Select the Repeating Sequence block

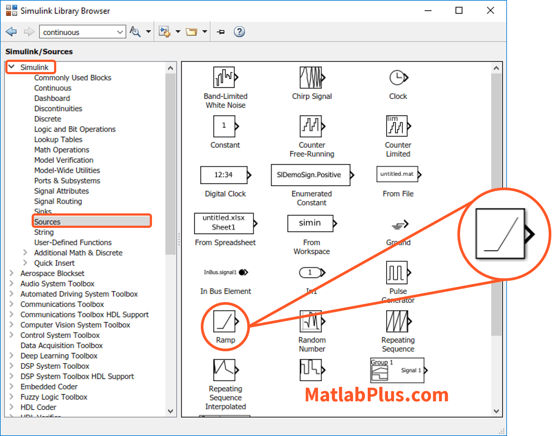[x=398, y=321]
